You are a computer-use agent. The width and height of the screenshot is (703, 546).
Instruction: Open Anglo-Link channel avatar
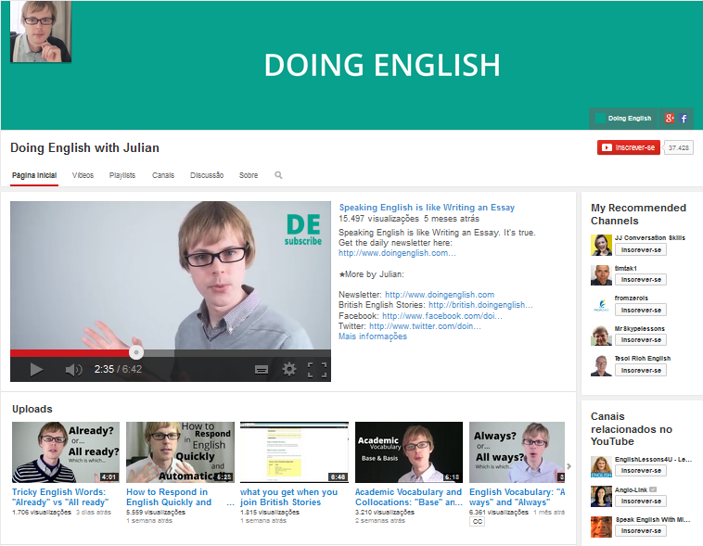(601, 497)
